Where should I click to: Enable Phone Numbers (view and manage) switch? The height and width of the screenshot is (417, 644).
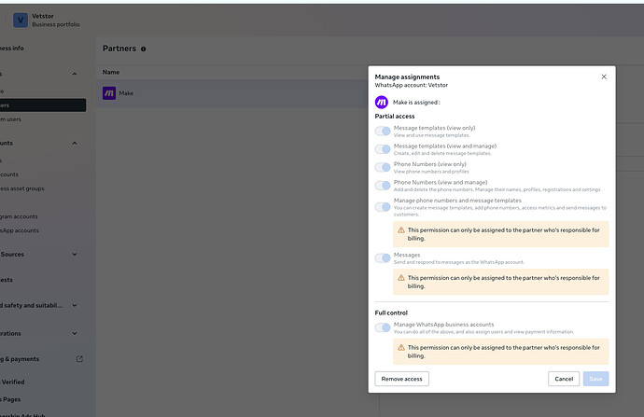point(383,186)
